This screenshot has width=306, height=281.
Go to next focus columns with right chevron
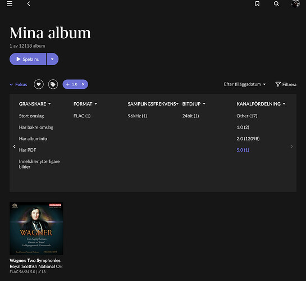(x=291, y=147)
